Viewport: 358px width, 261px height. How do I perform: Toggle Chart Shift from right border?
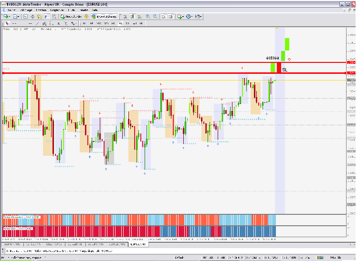click(x=171, y=16)
